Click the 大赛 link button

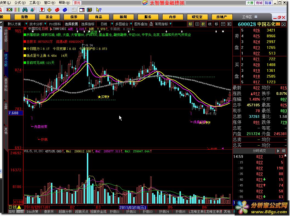[x=250, y=3]
